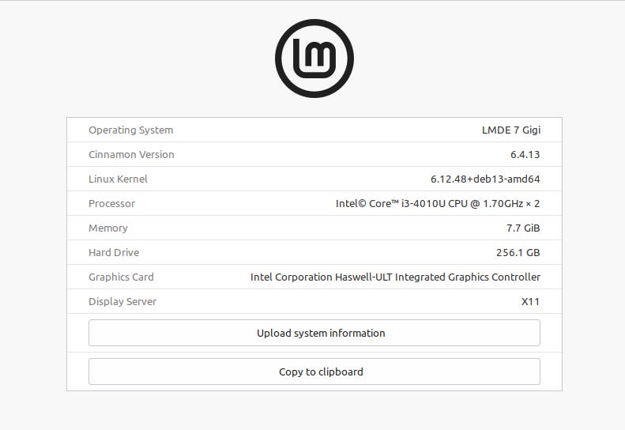The height and width of the screenshot is (430, 625).
Task: Click the X11 display server value
Action: (530, 302)
